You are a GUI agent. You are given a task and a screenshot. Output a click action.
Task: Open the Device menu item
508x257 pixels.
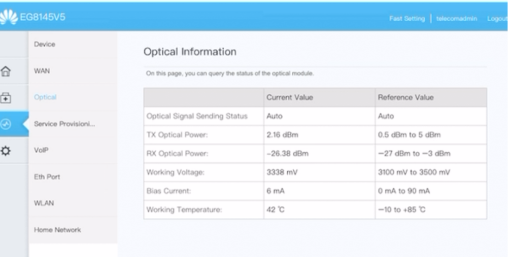[x=45, y=44]
